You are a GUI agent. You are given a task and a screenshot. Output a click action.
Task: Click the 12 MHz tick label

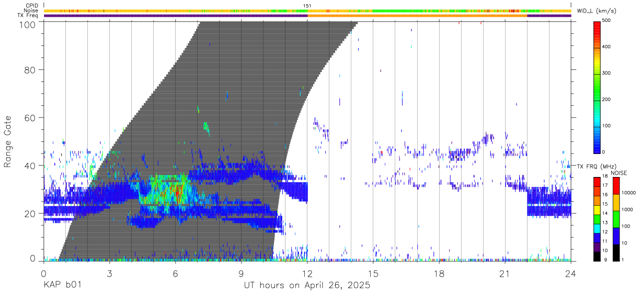click(604, 232)
